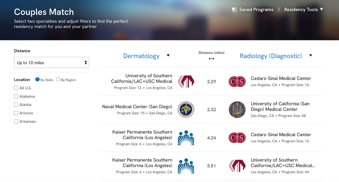Click the 'Distance (miles)' column header

click(212, 53)
